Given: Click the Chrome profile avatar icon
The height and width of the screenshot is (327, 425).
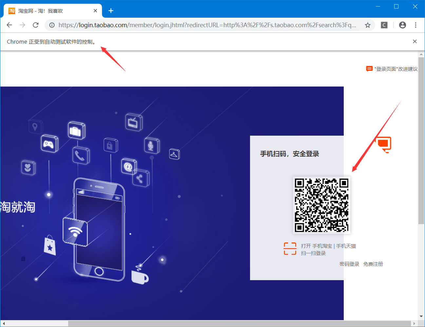Looking at the screenshot, I should [402, 25].
